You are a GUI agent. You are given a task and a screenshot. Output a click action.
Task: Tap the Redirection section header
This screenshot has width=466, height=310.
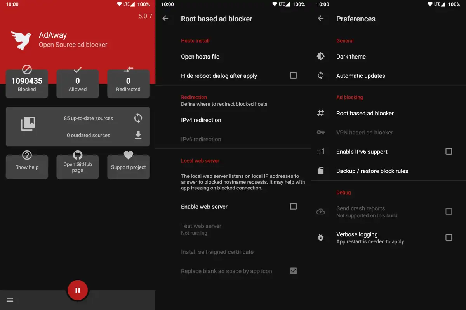(x=194, y=97)
